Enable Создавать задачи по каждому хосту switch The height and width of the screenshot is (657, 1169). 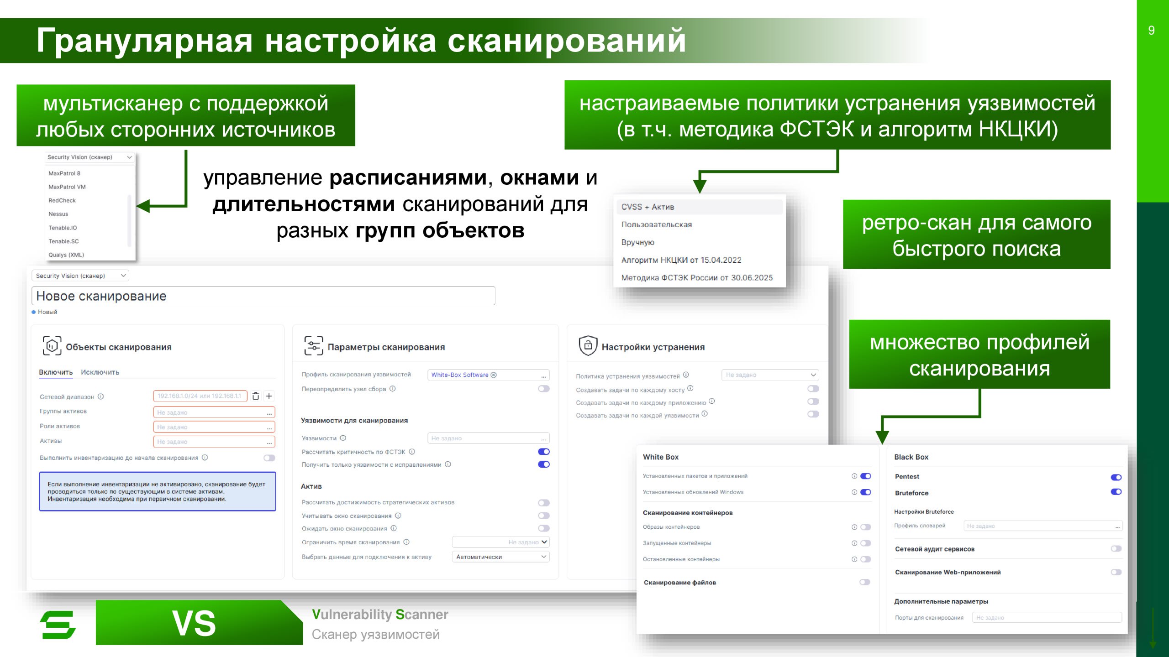pyautogui.click(x=813, y=389)
